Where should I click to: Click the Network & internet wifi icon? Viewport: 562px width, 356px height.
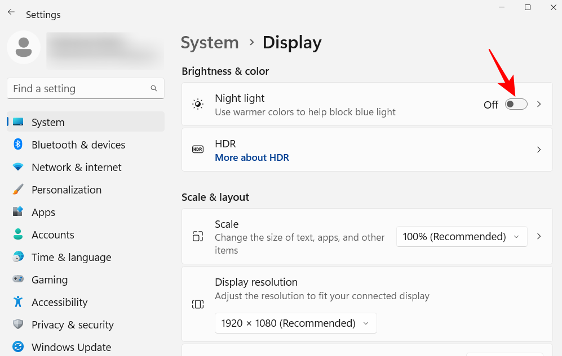(x=18, y=167)
